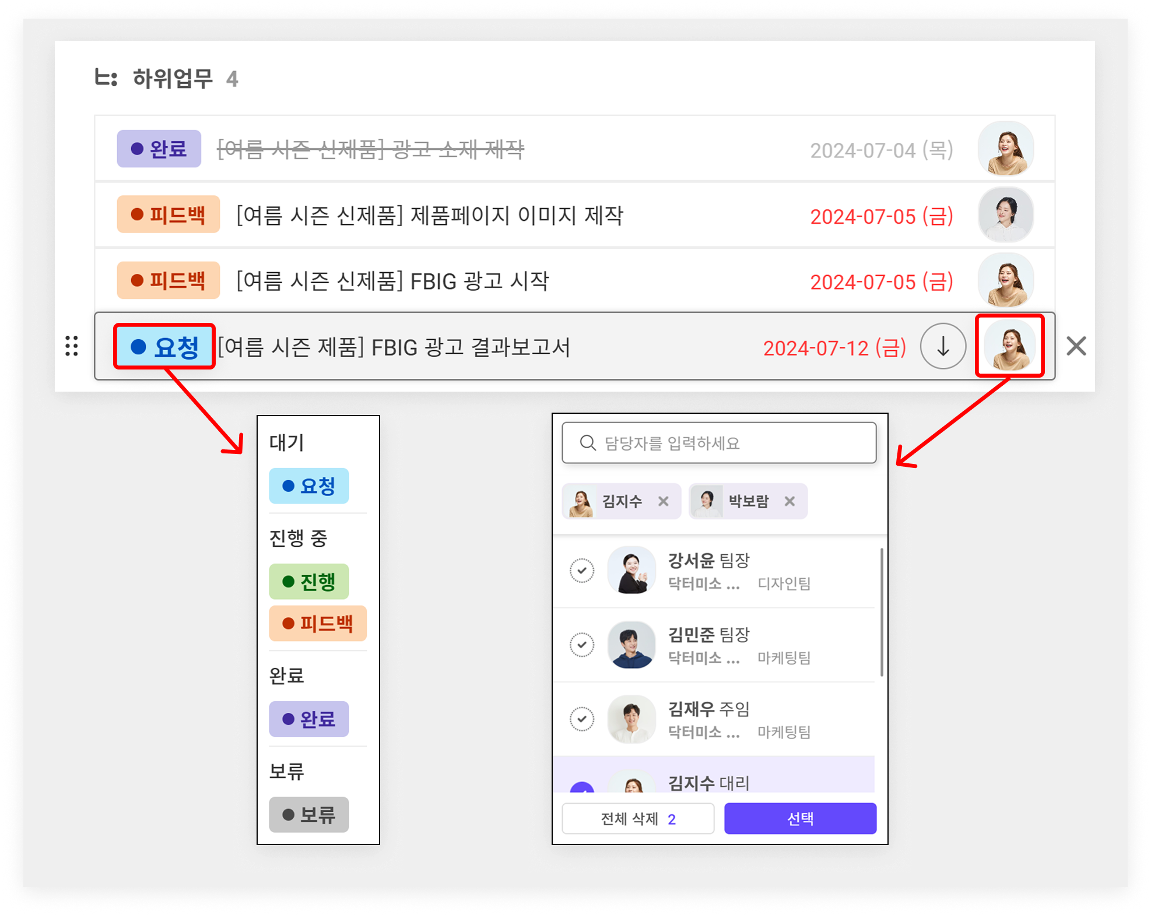The image size is (1151, 915).
Task: Click the six-dot drag handle icon
Action: tap(72, 346)
